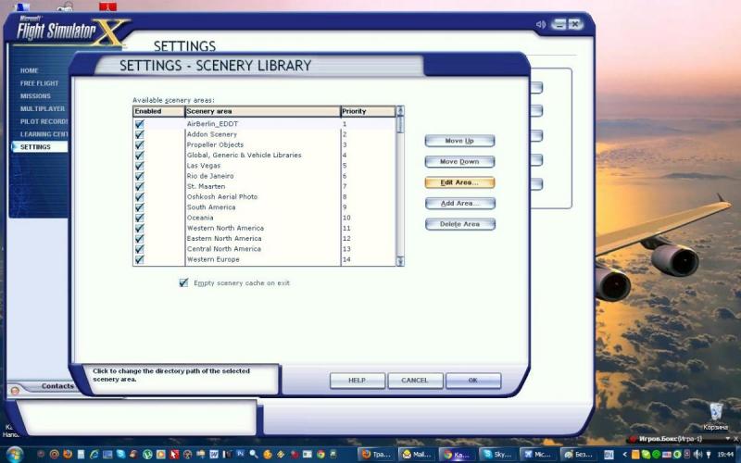
Task: Select the Global, Generic & Vehicle Libraries row
Action: 265,155
